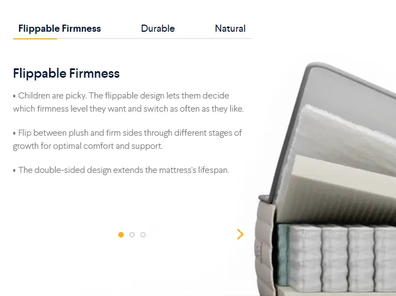Viewport: 396px width, 296px height.
Task: Select the first orange carousel dot
Action: [x=121, y=235]
